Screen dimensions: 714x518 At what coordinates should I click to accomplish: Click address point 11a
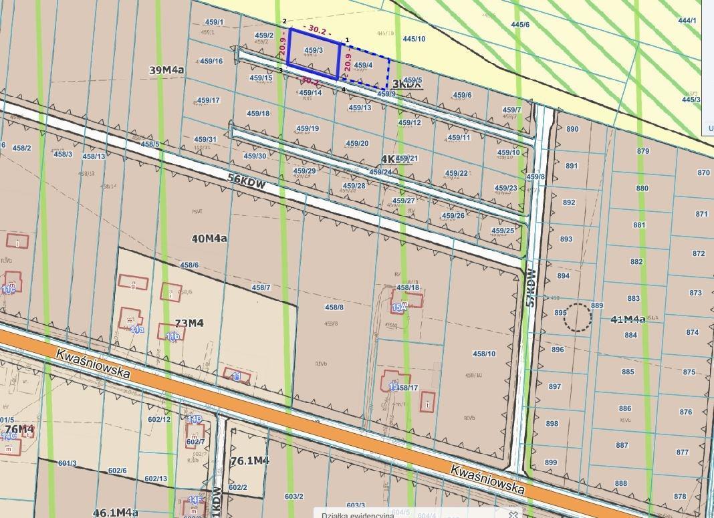pos(137,330)
